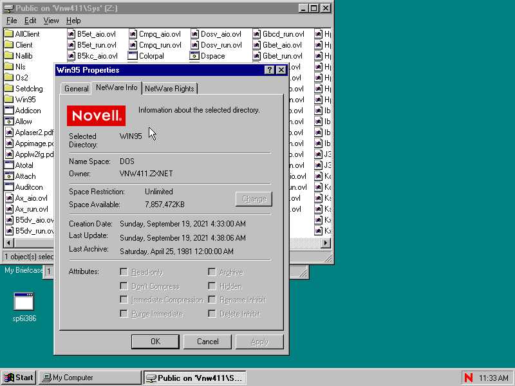The width and height of the screenshot is (515, 386).
Task: Select the Ax_aio.ovl file icon
Action: tap(9, 198)
